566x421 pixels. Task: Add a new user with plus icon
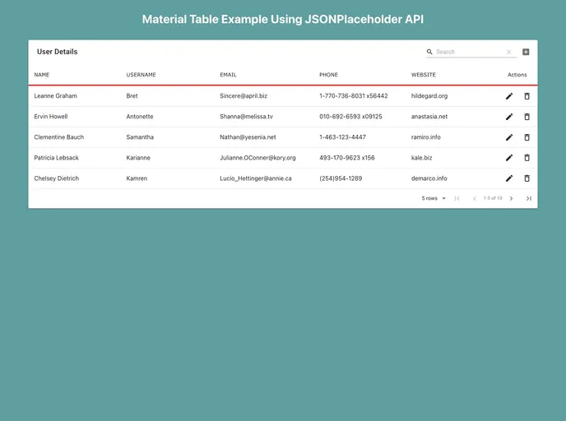(526, 52)
